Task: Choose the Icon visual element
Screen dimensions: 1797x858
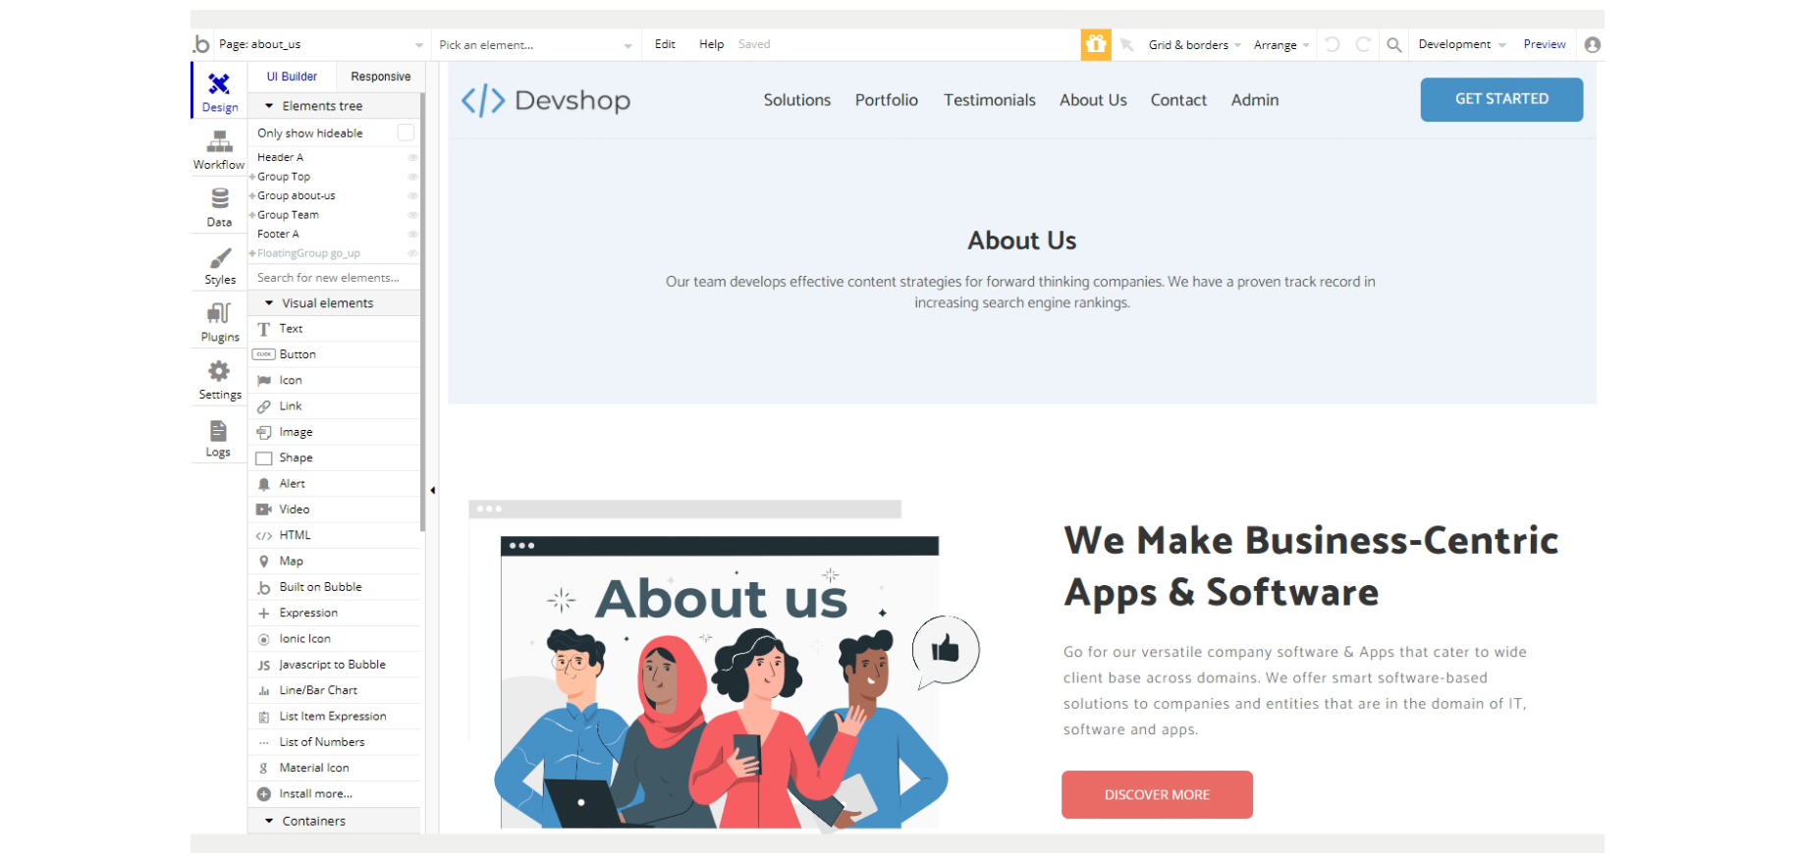Action: click(334, 380)
